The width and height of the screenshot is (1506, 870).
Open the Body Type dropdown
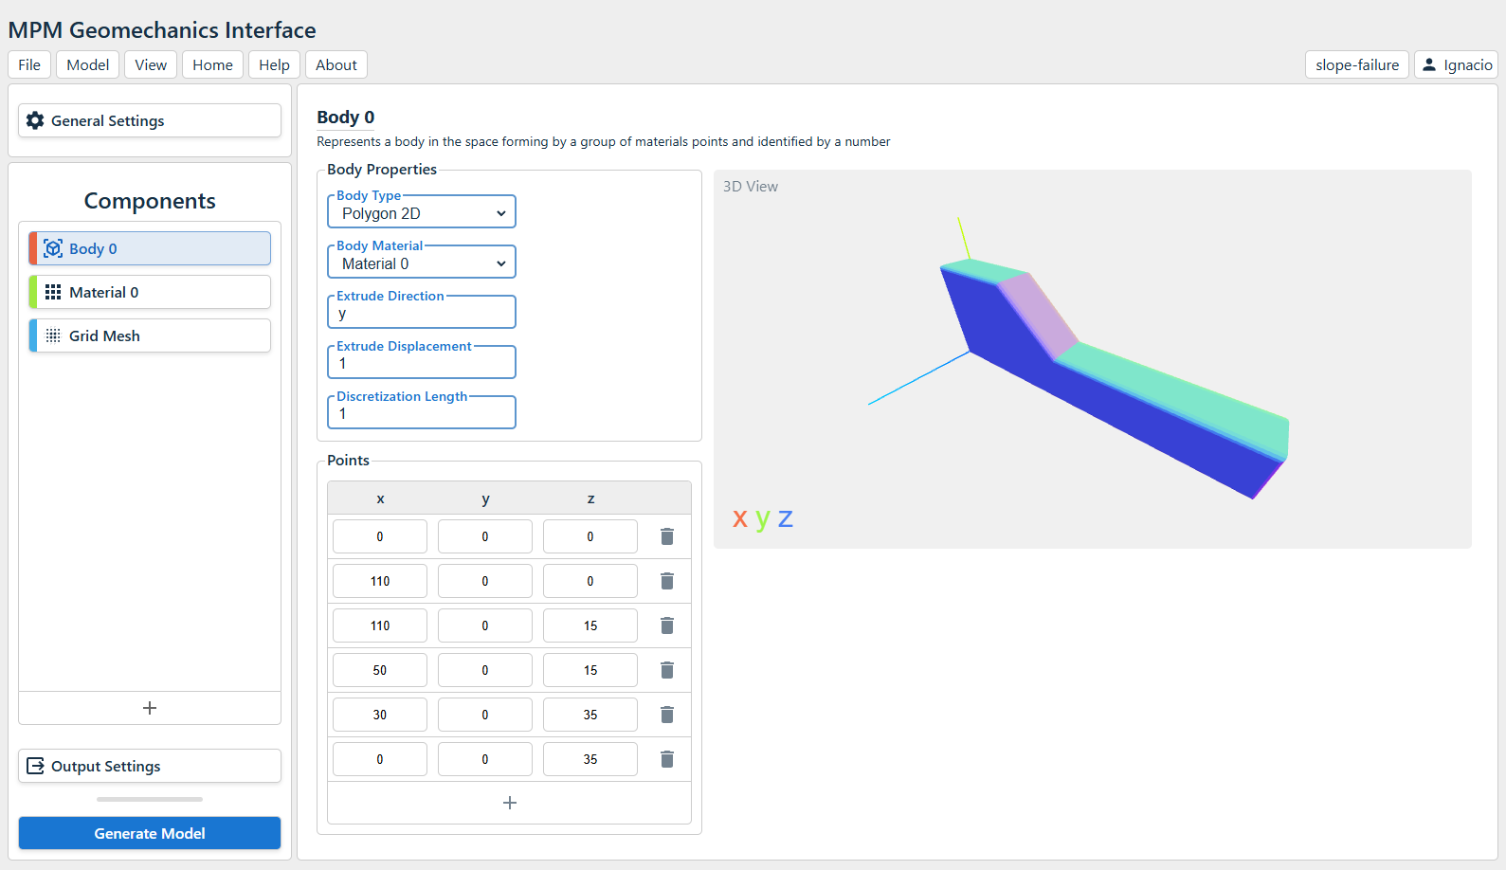click(422, 213)
